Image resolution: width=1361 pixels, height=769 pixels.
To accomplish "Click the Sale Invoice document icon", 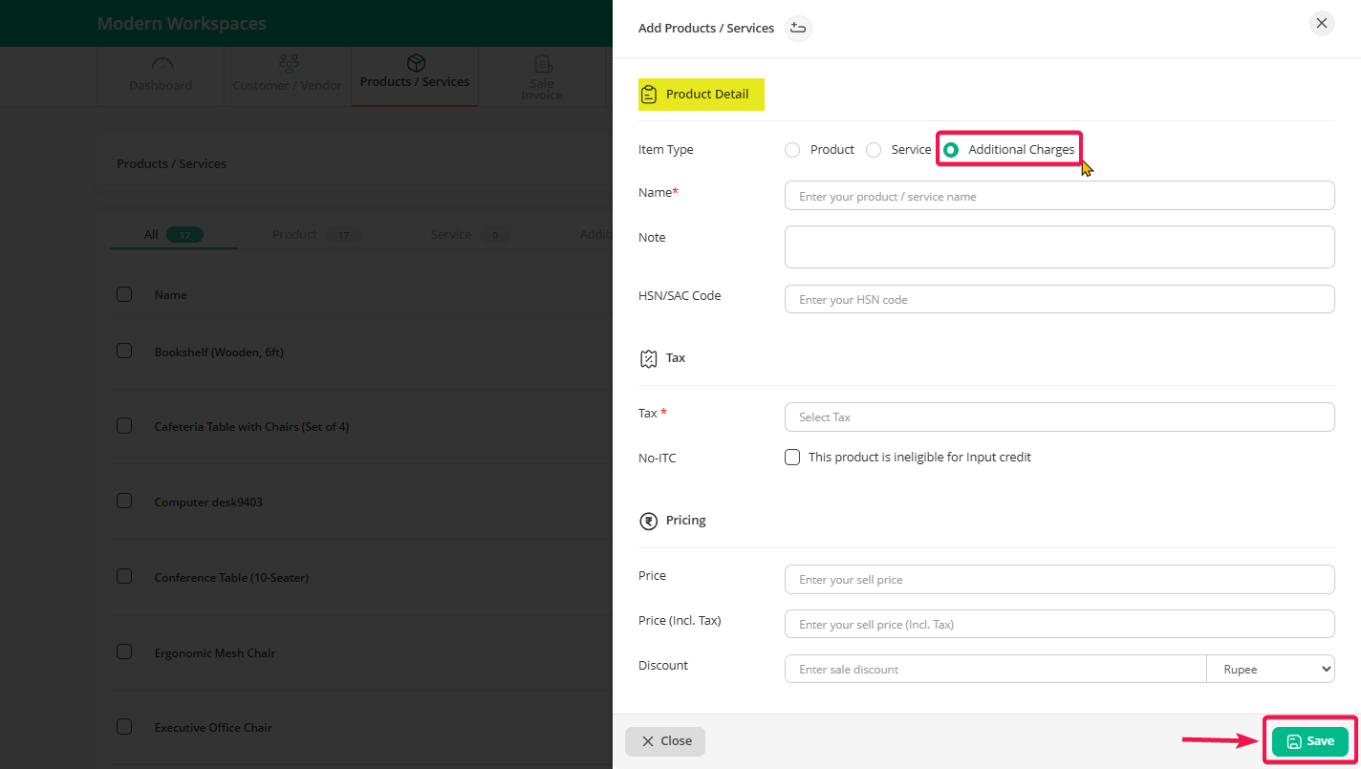I will 542,64.
